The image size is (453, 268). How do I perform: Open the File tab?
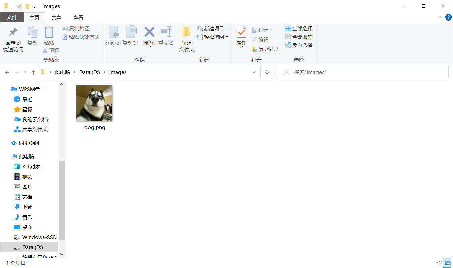tap(12, 17)
